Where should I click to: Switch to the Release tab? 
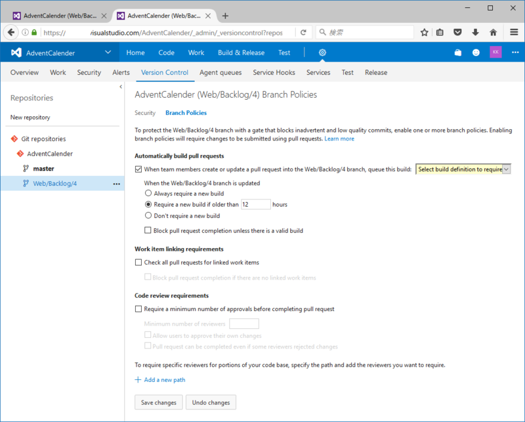(x=376, y=72)
